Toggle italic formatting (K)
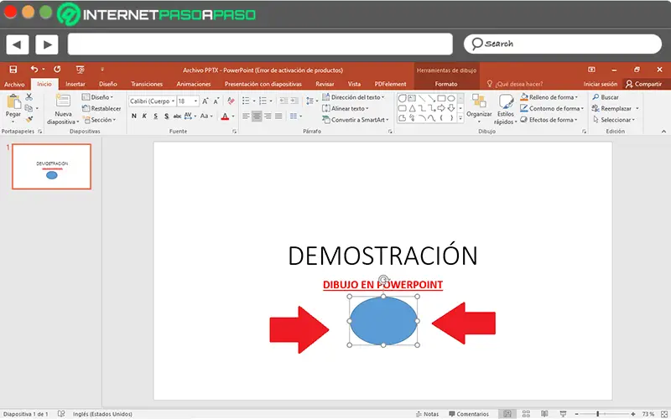 (x=144, y=116)
